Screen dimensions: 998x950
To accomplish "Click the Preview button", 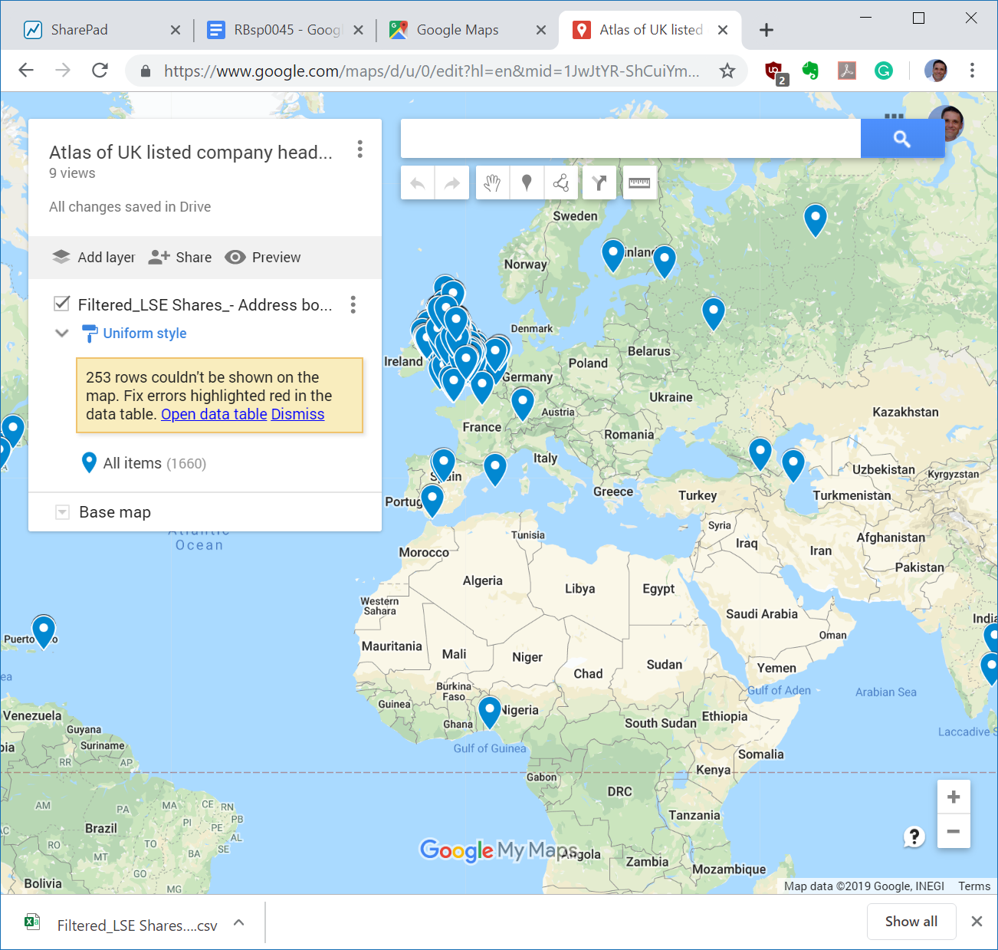I will 263,257.
